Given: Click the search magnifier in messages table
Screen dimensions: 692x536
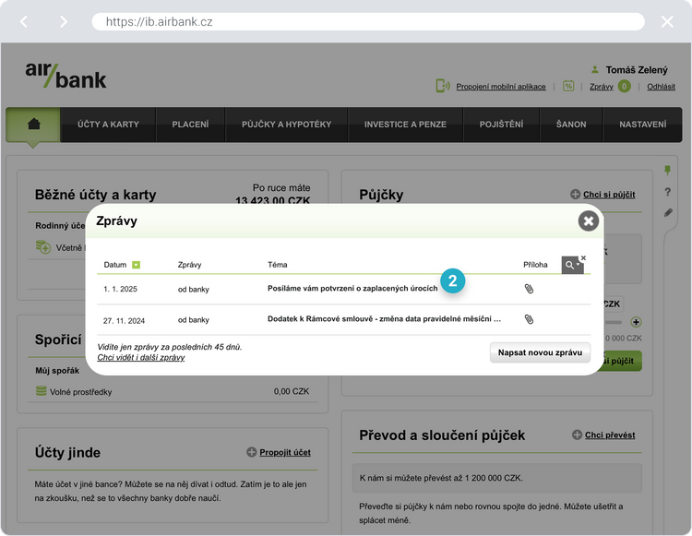Looking at the screenshot, I should coord(571,266).
